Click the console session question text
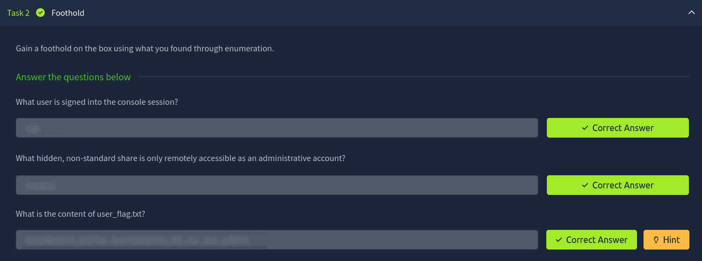702x261 pixels. point(97,102)
